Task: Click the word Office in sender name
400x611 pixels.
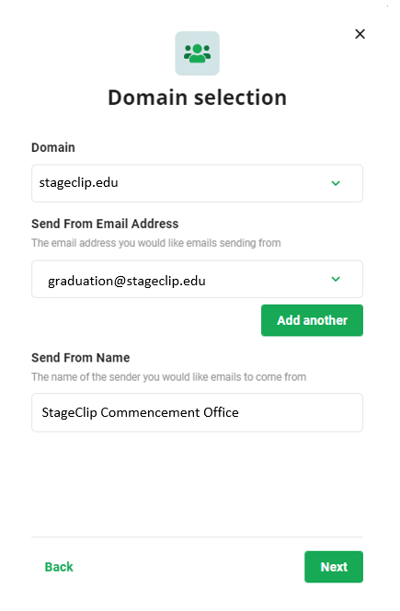Action: point(221,412)
